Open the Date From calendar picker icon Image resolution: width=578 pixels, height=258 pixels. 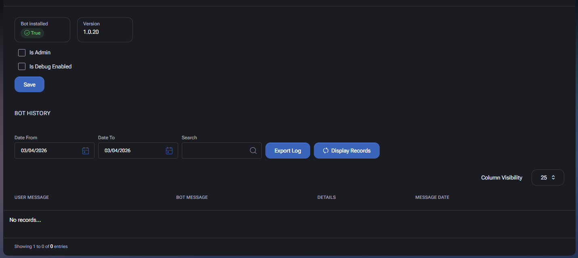[x=86, y=151]
